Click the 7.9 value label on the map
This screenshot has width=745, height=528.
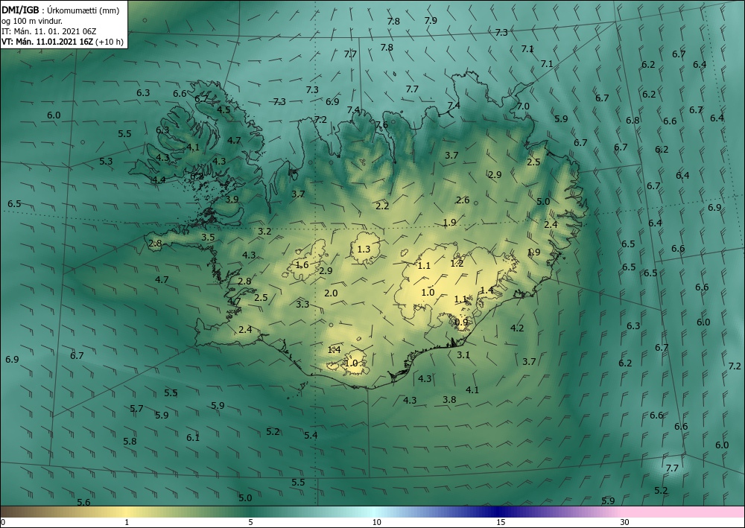[x=431, y=20]
